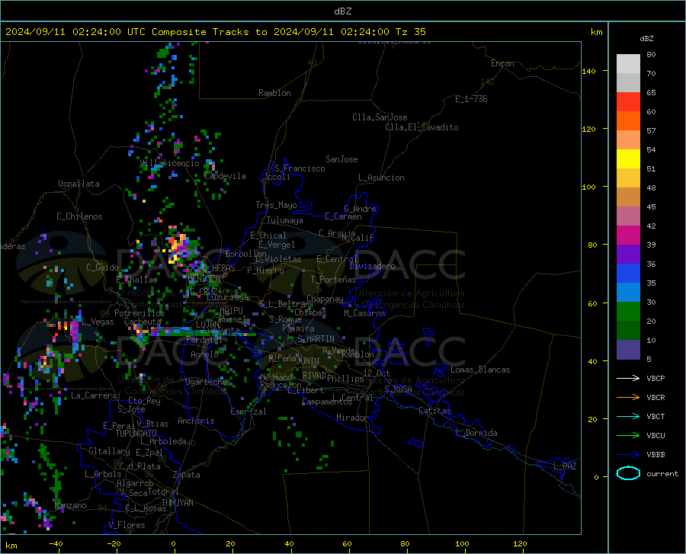Click the L_Vegas label on map

[x=98, y=322]
